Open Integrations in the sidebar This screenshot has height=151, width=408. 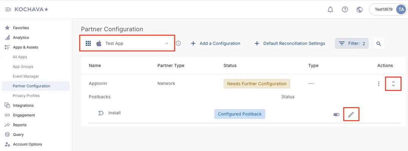(x=24, y=106)
